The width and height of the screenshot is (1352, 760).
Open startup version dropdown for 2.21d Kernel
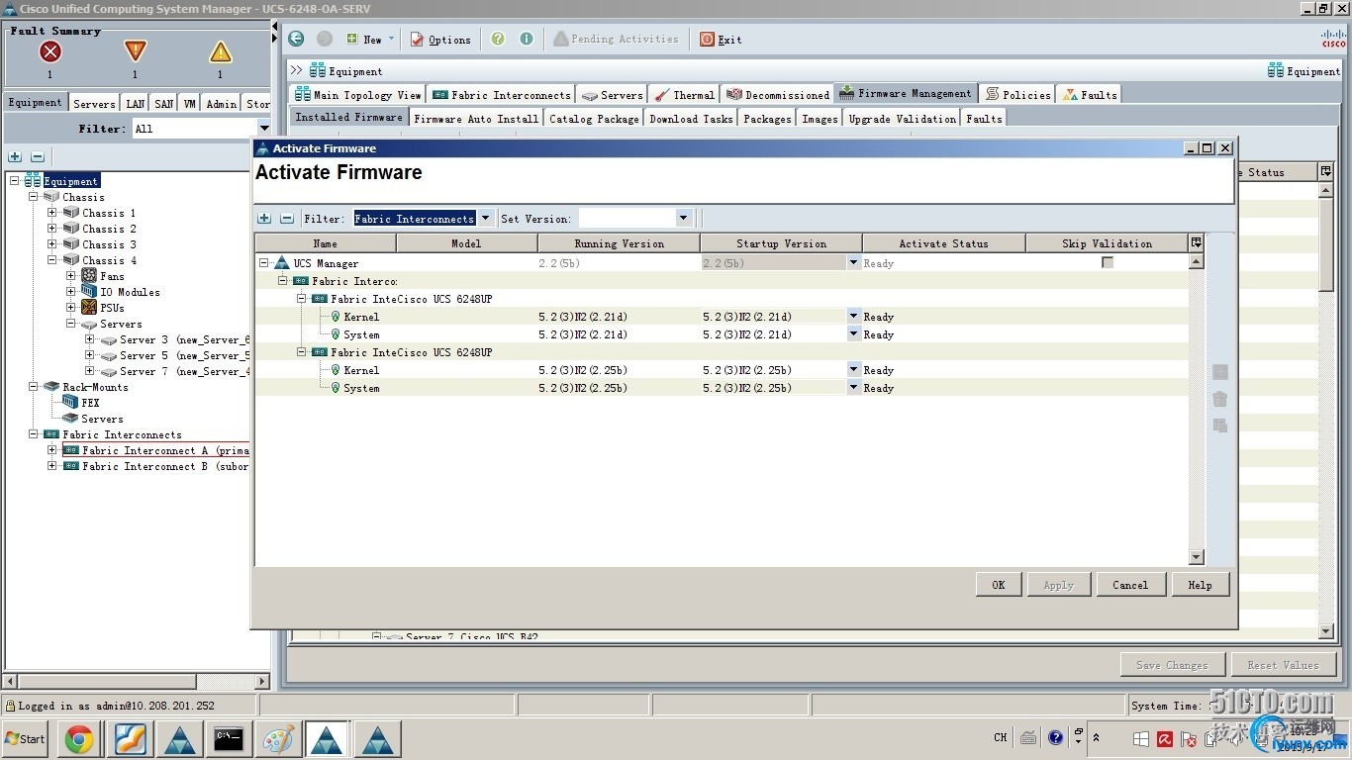pyautogui.click(x=853, y=316)
